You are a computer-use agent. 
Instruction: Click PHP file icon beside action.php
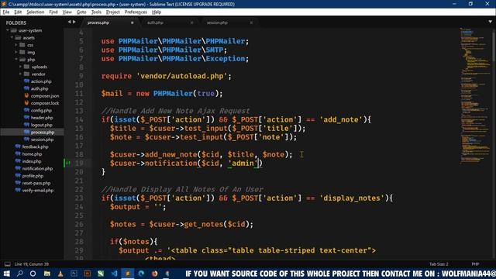26,81
